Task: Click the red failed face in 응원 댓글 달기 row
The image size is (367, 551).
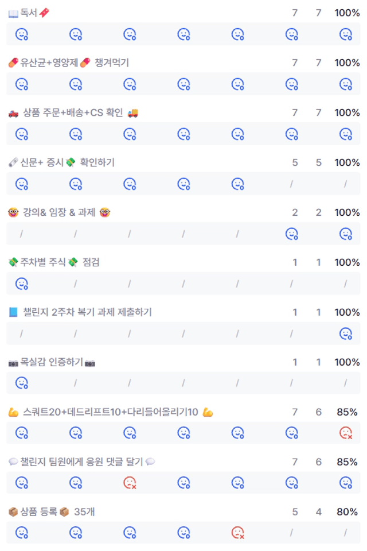Action: 130,483
